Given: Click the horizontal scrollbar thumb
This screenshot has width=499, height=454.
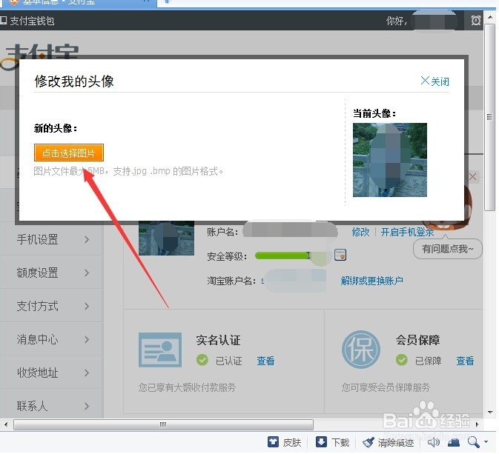Looking at the screenshot, I should pos(163,424).
